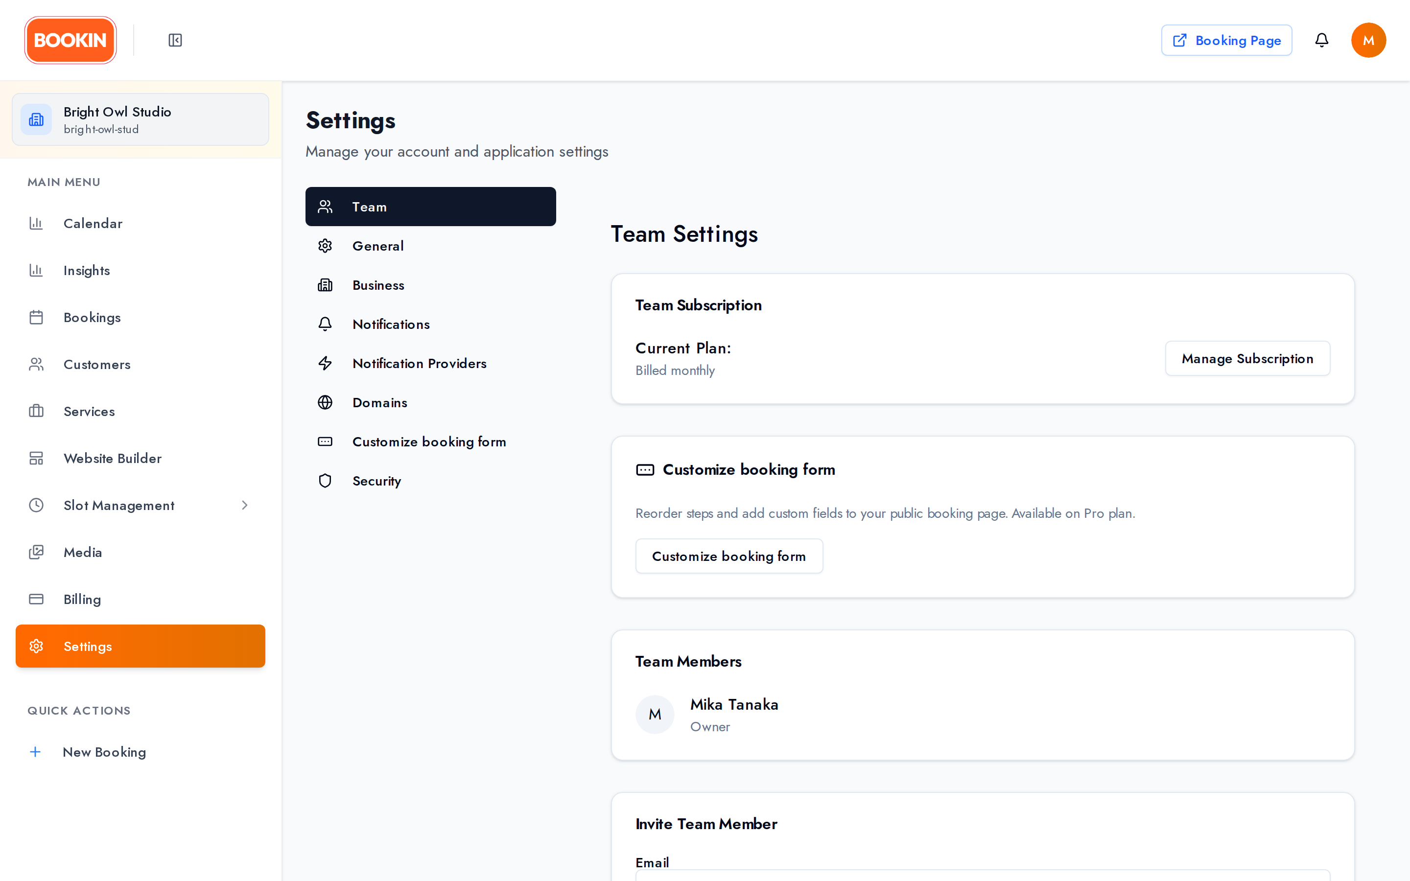Open Insights from the main menu
This screenshot has height=881, width=1410.
coord(141,270)
